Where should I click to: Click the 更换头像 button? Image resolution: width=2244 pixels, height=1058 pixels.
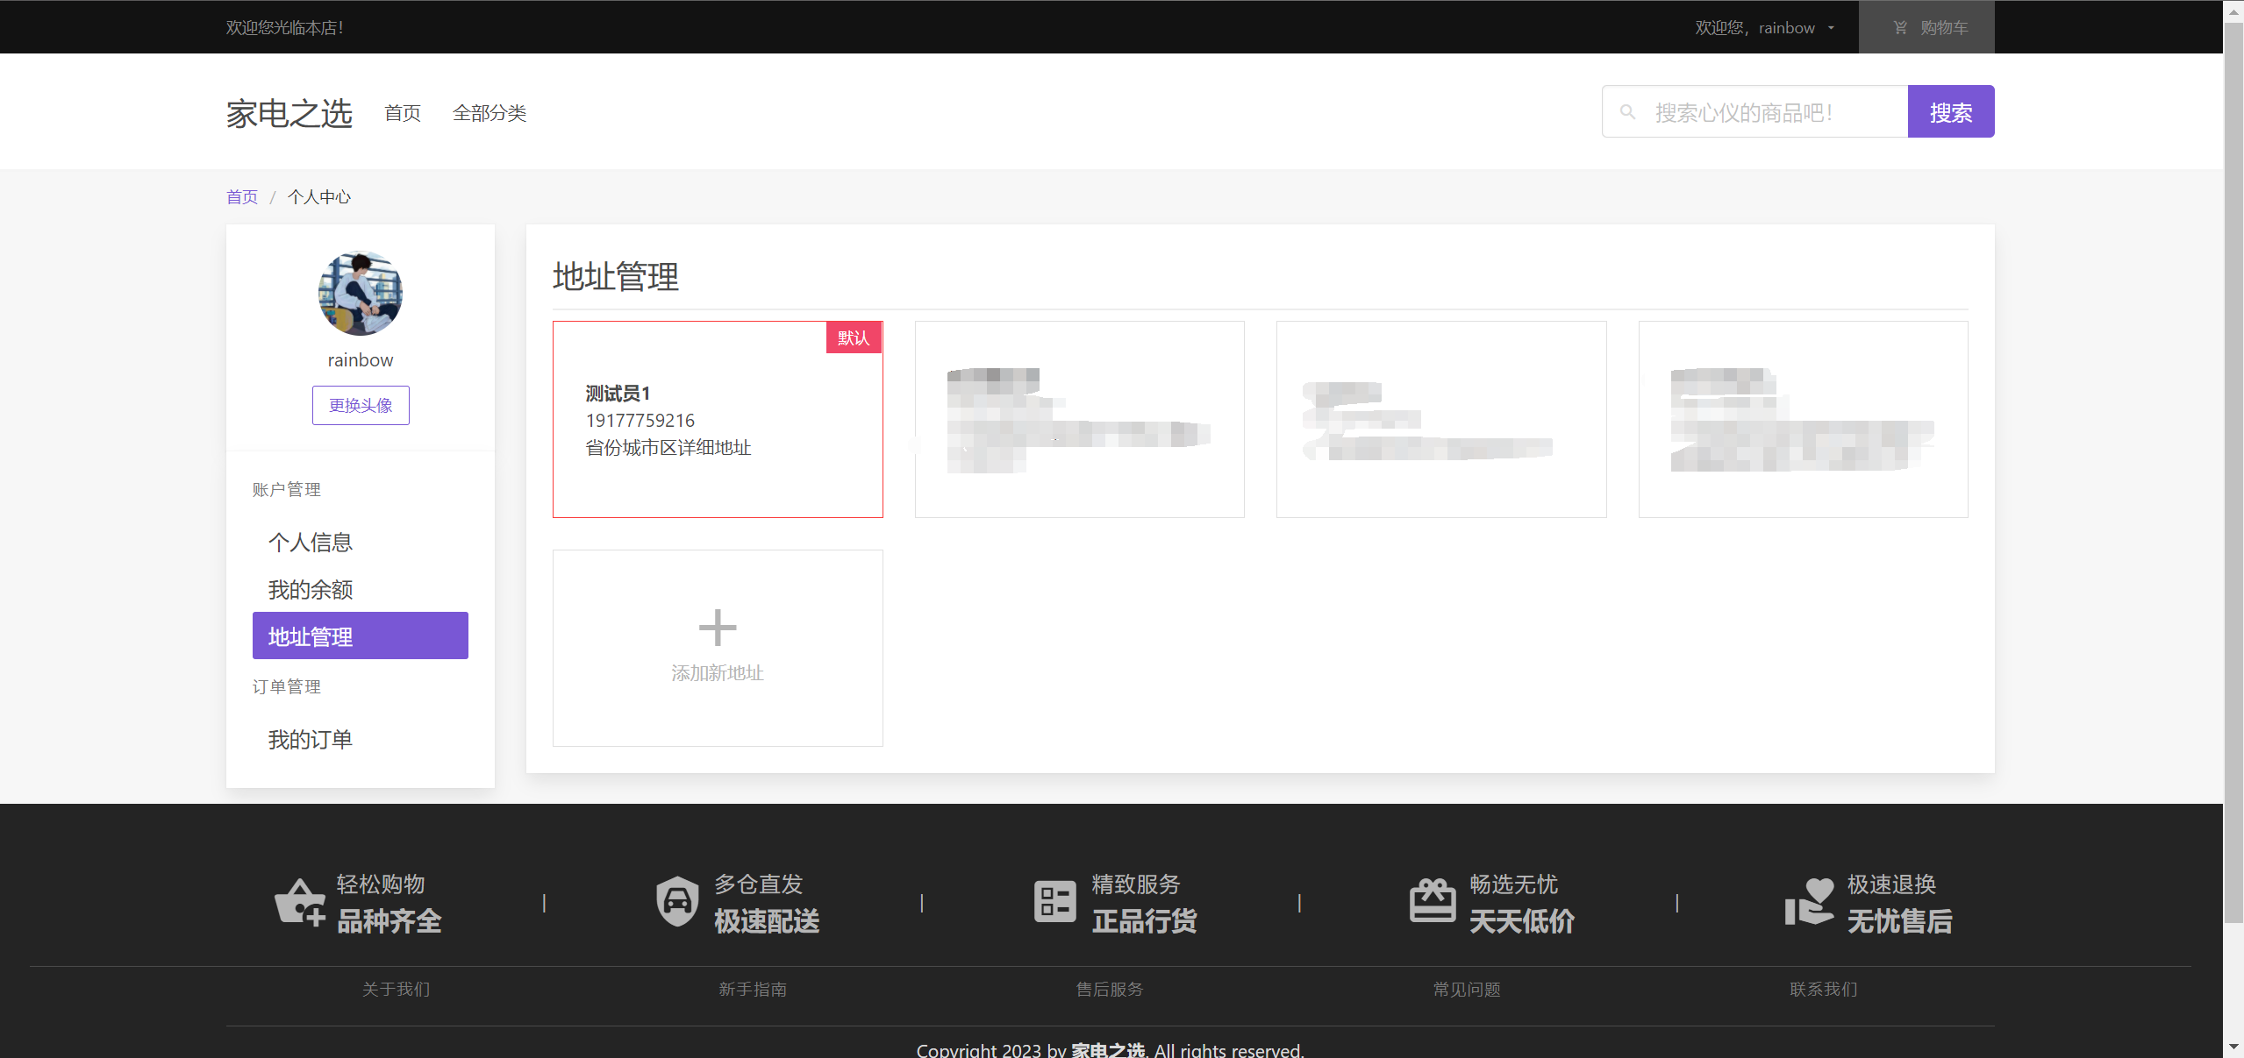point(361,406)
